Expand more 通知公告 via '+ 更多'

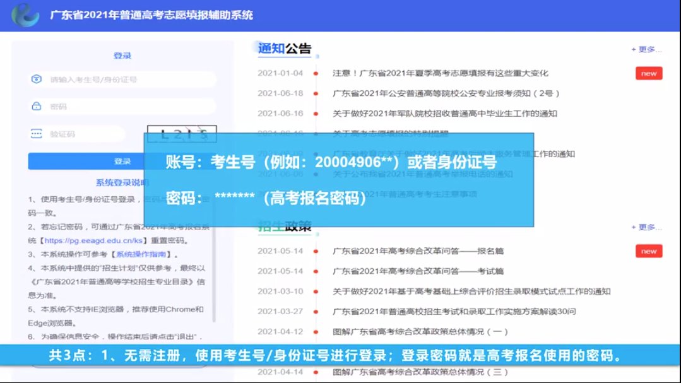[646, 49]
